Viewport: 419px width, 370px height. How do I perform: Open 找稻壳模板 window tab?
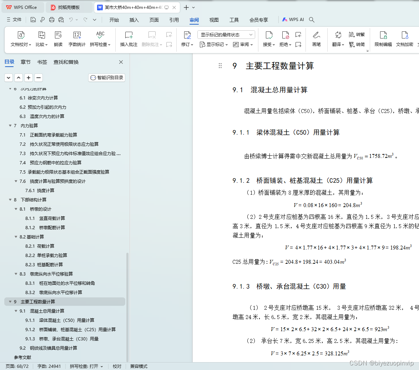(69, 7)
